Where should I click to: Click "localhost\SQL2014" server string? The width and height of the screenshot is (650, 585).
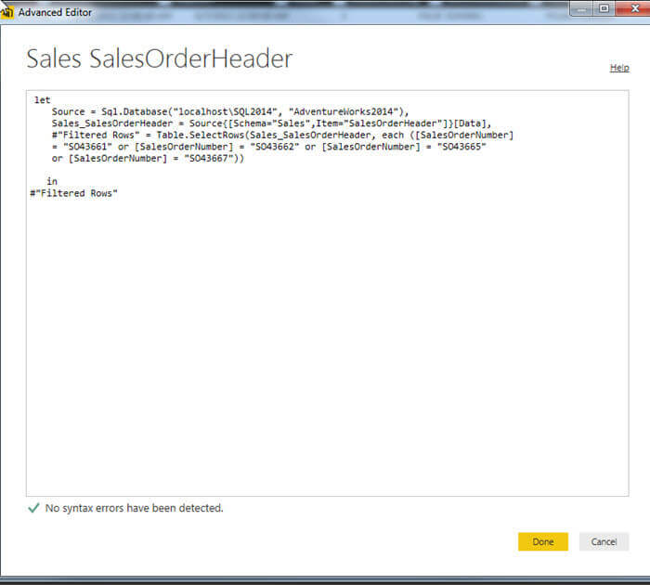(x=225, y=111)
